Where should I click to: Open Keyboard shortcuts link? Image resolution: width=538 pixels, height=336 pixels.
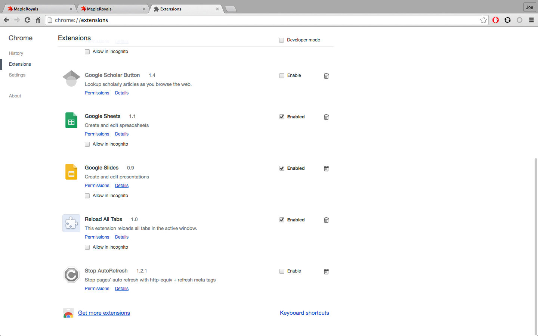pos(304,313)
